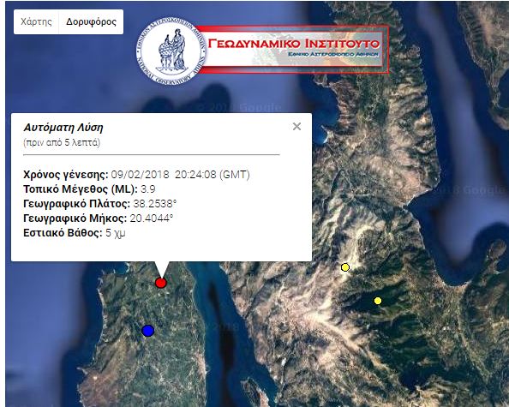Click the National Observatory round emblem

click(171, 51)
